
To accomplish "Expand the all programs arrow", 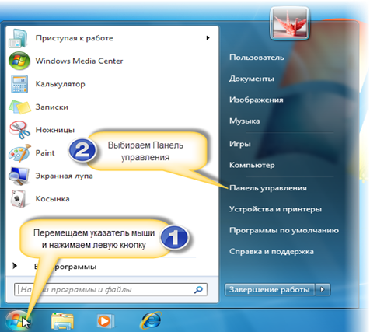I will [15, 266].
